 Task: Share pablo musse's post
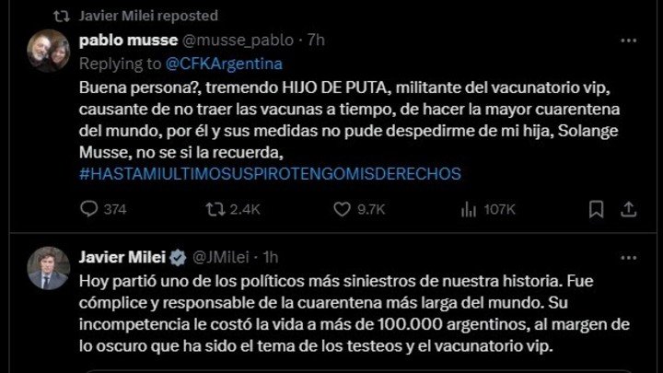tap(628, 209)
